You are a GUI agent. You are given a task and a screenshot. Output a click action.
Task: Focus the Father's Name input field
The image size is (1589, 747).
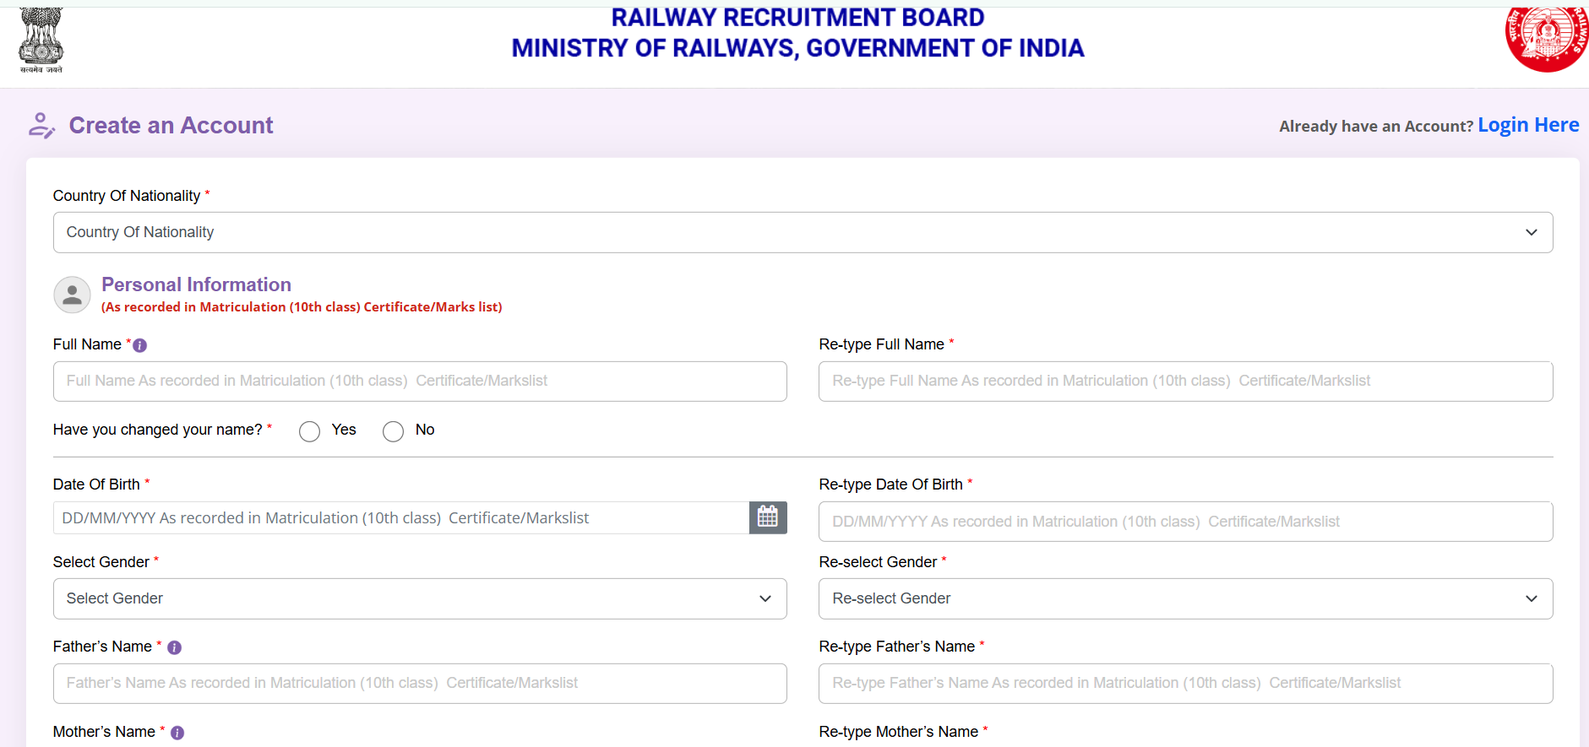(x=420, y=684)
